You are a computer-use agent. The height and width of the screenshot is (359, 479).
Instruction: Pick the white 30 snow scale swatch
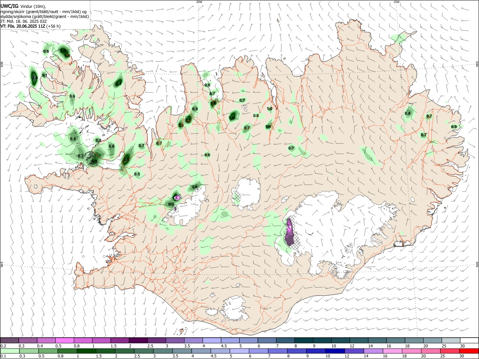point(469,341)
